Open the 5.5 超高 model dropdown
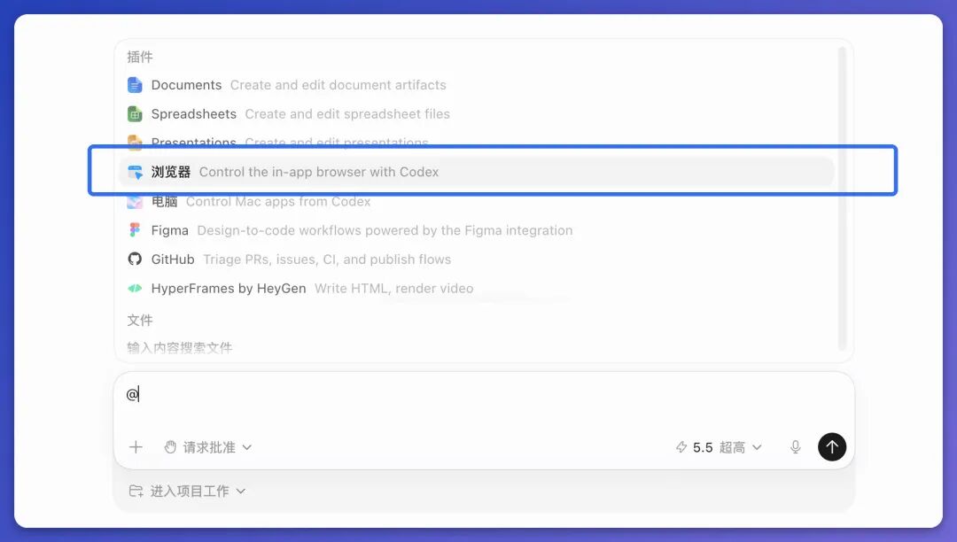 719,447
